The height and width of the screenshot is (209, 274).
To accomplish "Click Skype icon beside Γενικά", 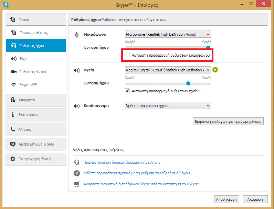I will click(13, 19).
